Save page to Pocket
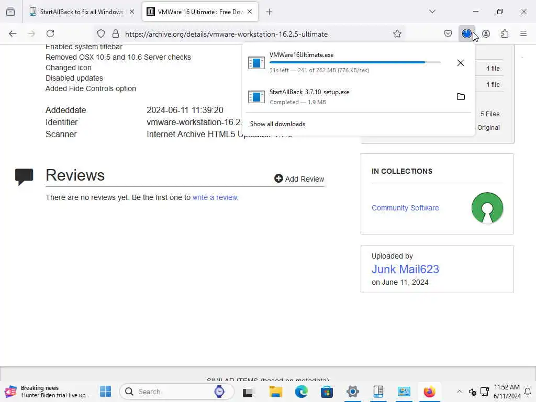536x402 pixels. pos(448,33)
